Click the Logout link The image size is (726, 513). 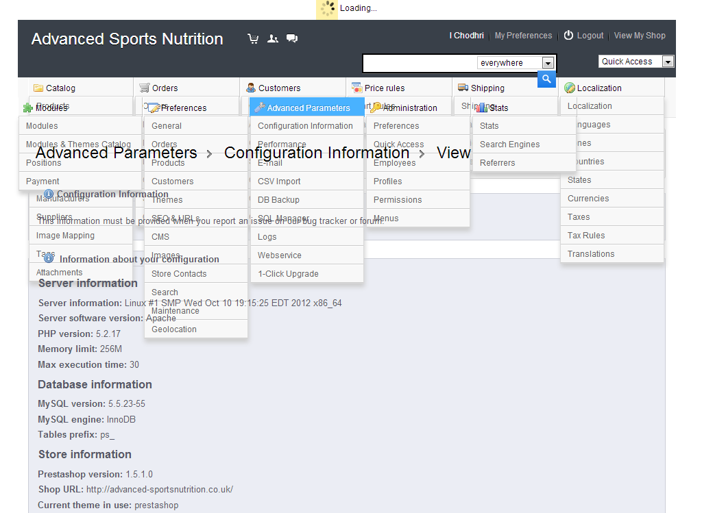pos(590,36)
